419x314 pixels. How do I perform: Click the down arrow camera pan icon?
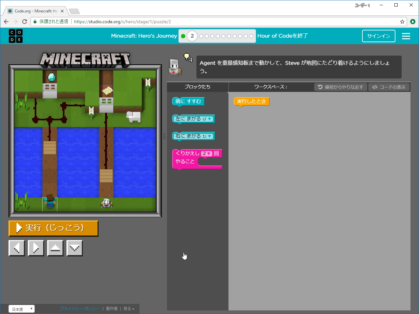pyautogui.click(x=74, y=248)
